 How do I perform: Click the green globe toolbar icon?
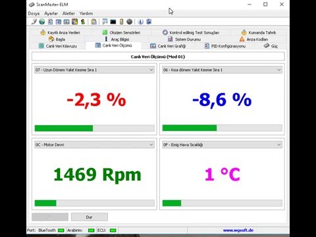pyautogui.click(x=42, y=22)
